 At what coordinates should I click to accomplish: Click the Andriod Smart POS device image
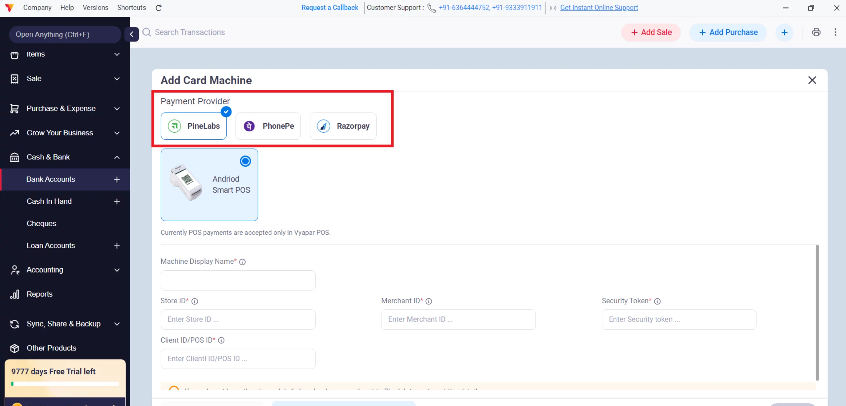pyautogui.click(x=186, y=182)
